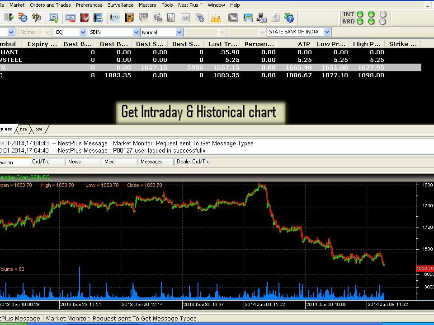Open the Nest Plus menu
The width and height of the screenshot is (434, 325).
(190, 5)
